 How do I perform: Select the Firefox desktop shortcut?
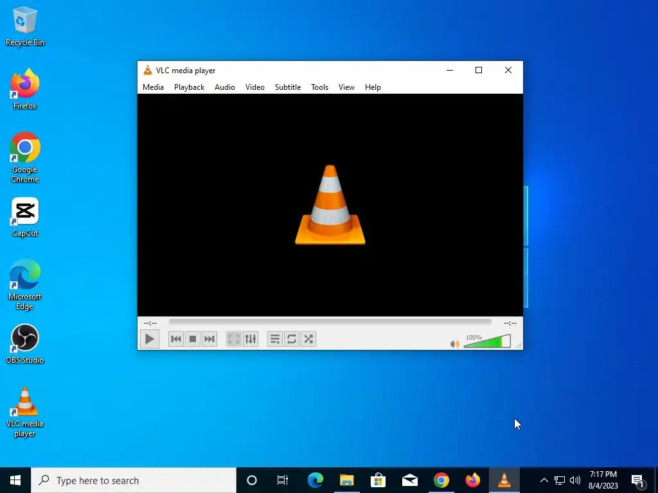tap(25, 89)
